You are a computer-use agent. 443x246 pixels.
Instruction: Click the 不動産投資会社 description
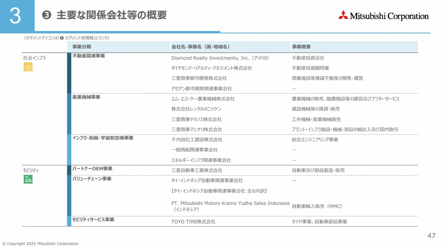point(308,58)
